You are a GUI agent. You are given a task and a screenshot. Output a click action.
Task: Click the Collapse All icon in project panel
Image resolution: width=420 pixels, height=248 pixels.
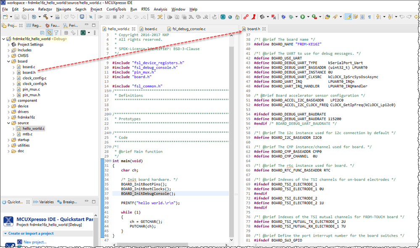[42, 33]
